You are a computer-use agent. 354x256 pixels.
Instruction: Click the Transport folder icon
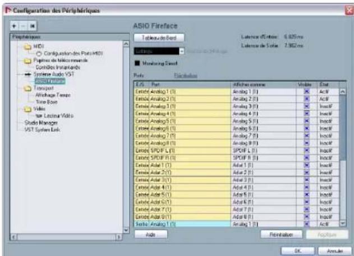27,89
